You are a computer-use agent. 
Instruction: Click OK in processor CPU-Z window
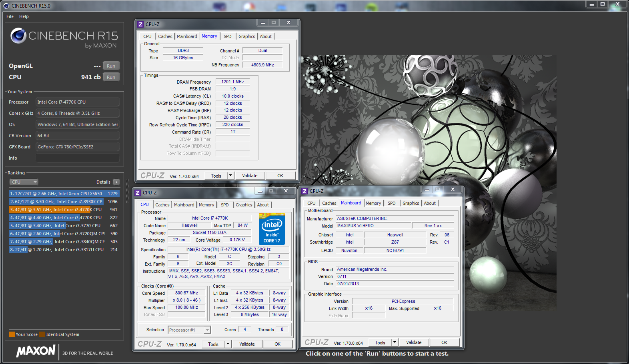click(278, 344)
